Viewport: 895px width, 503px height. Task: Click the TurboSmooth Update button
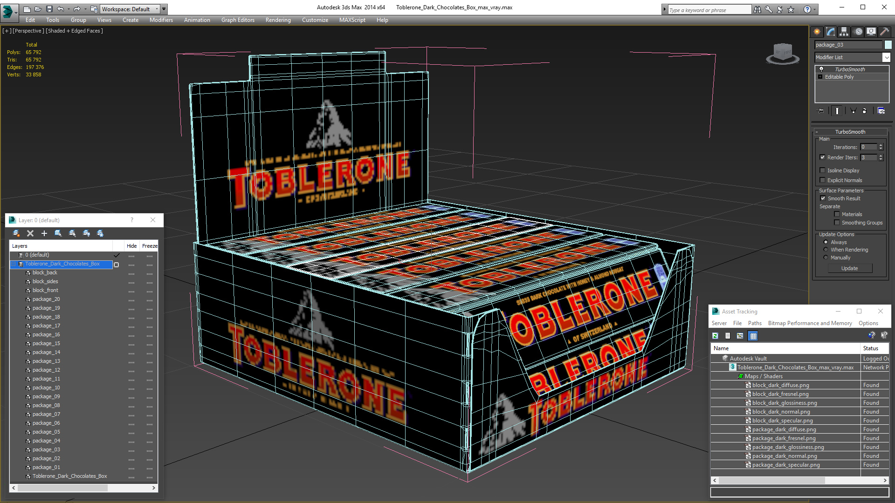pos(849,268)
